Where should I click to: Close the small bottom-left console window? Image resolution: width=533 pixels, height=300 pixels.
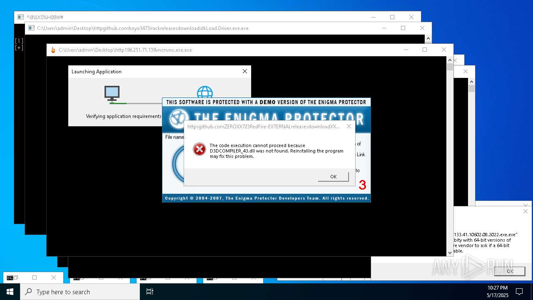point(54,277)
